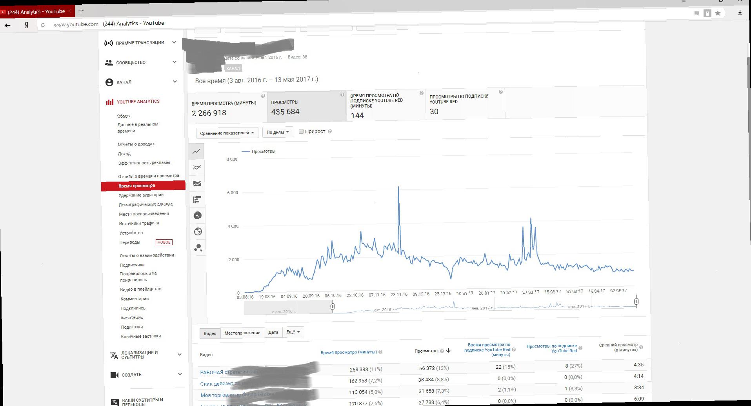
Task: Open Обзор in analytics menu
Action: click(x=124, y=116)
